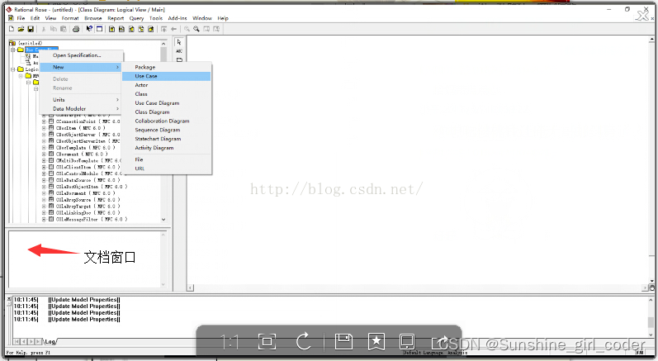Click the 1:1 actual size viewer button
This screenshot has height=361, width=658.
click(230, 342)
